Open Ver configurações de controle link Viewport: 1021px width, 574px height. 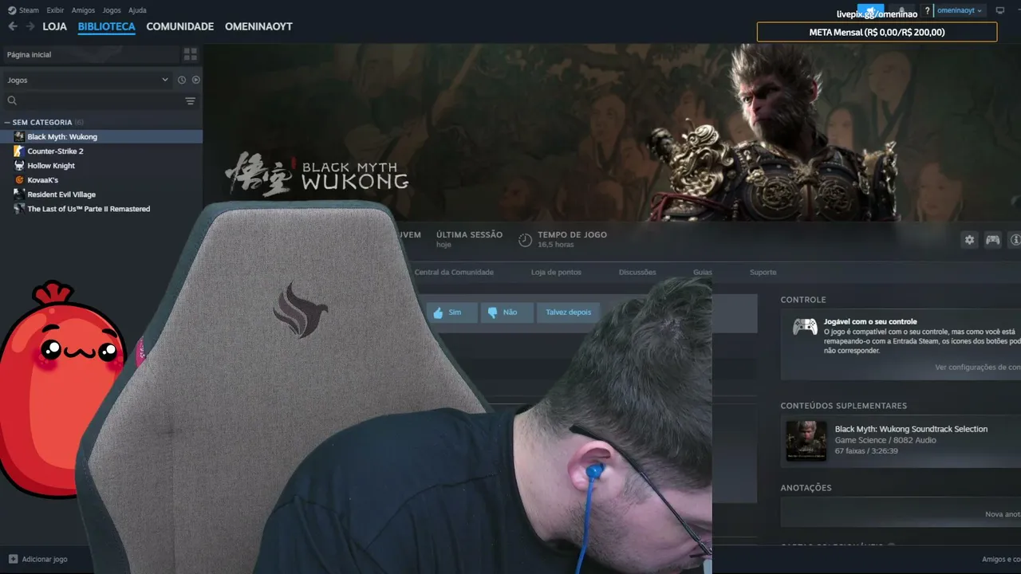(x=978, y=368)
